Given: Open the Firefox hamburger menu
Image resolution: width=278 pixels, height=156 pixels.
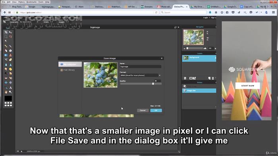Looking at the screenshot, I should 273,12.
